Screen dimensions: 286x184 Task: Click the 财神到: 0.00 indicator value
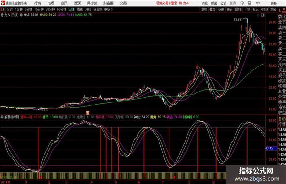click(191, 117)
